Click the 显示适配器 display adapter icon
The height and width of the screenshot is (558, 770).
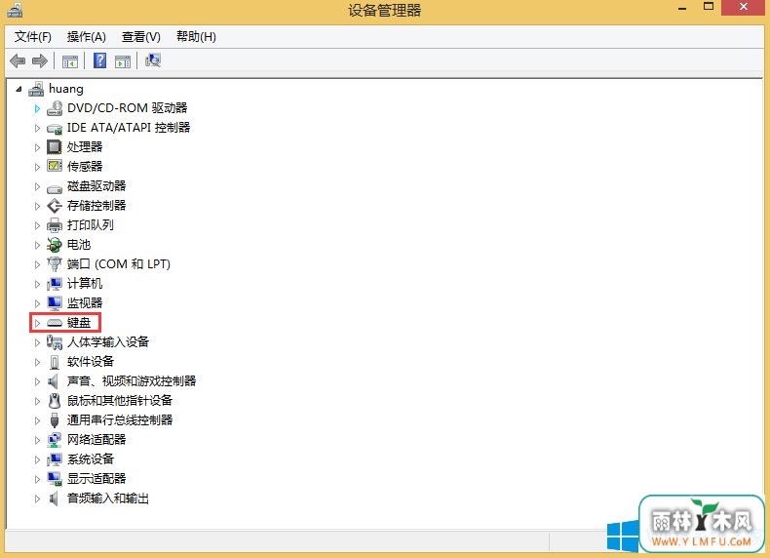[x=55, y=479]
